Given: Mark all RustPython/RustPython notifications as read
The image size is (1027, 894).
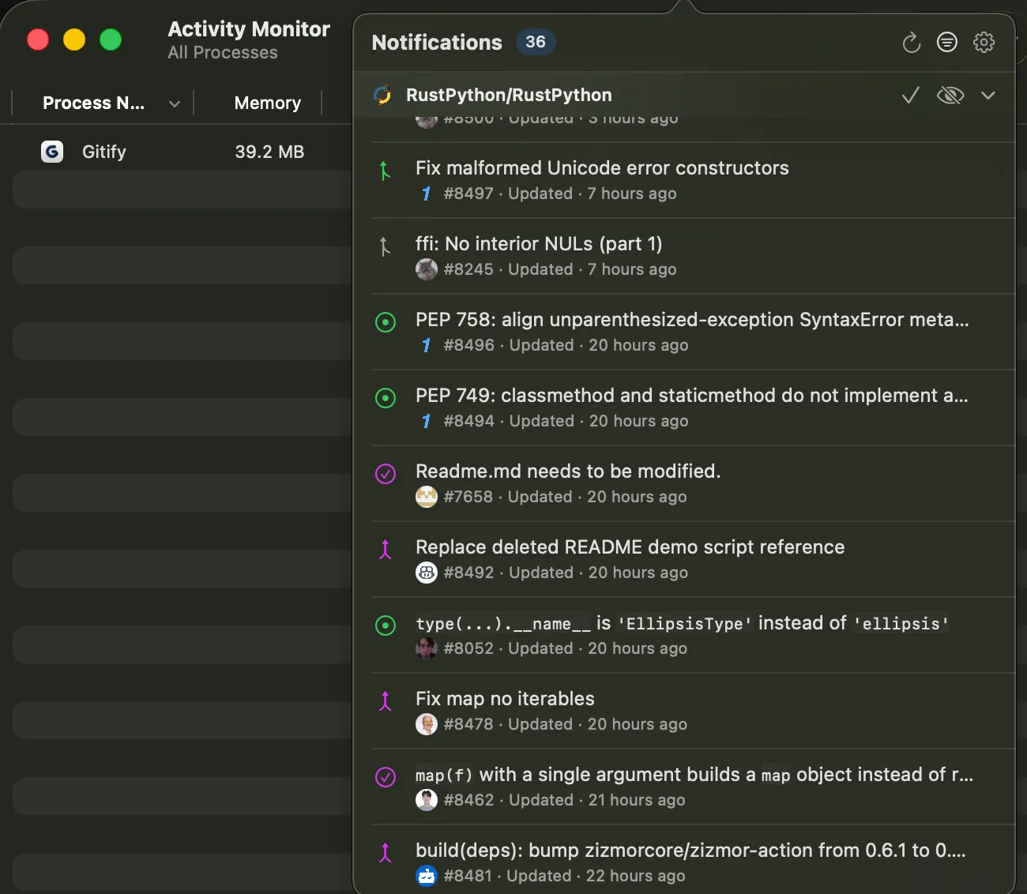Looking at the screenshot, I should pyautogui.click(x=911, y=96).
